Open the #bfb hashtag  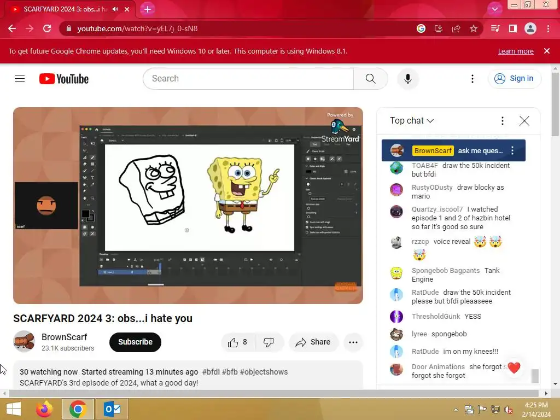[230, 372]
